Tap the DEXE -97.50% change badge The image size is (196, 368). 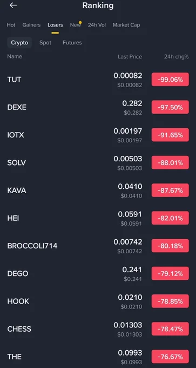tap(170, 107)
